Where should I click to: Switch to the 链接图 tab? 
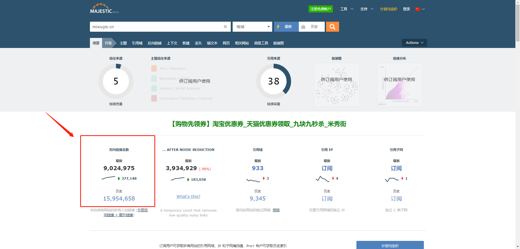point(278,43)
